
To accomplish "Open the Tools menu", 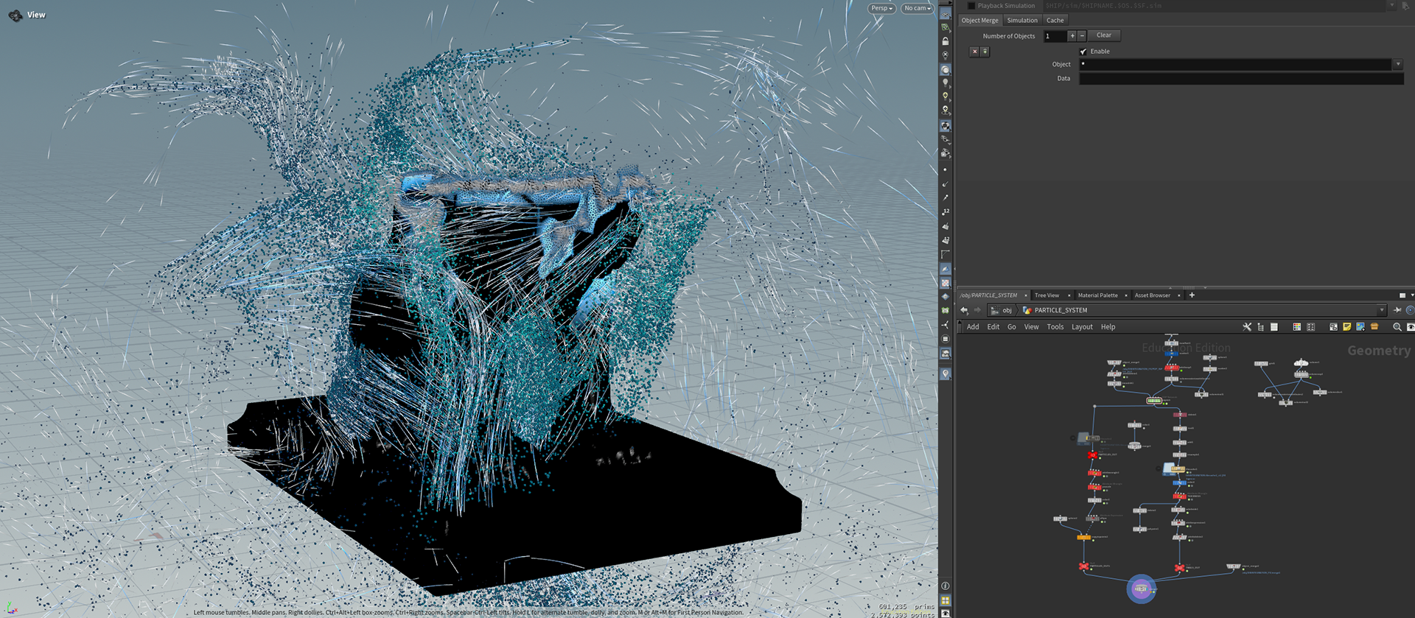I will (1055, 327).
